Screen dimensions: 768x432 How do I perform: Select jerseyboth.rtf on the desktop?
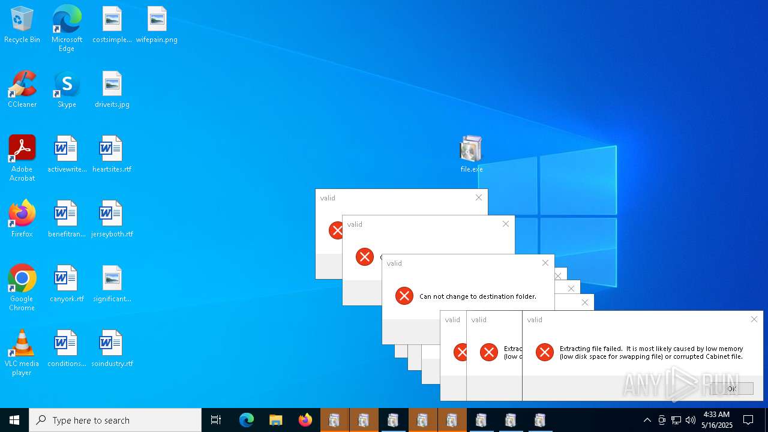(112, 220)
